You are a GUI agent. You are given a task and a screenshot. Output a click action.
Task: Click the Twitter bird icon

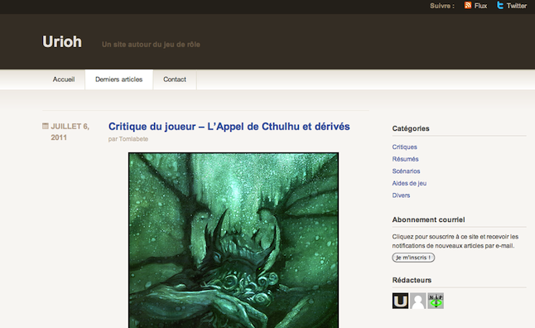pyautogui.click(x=500, y=5)
